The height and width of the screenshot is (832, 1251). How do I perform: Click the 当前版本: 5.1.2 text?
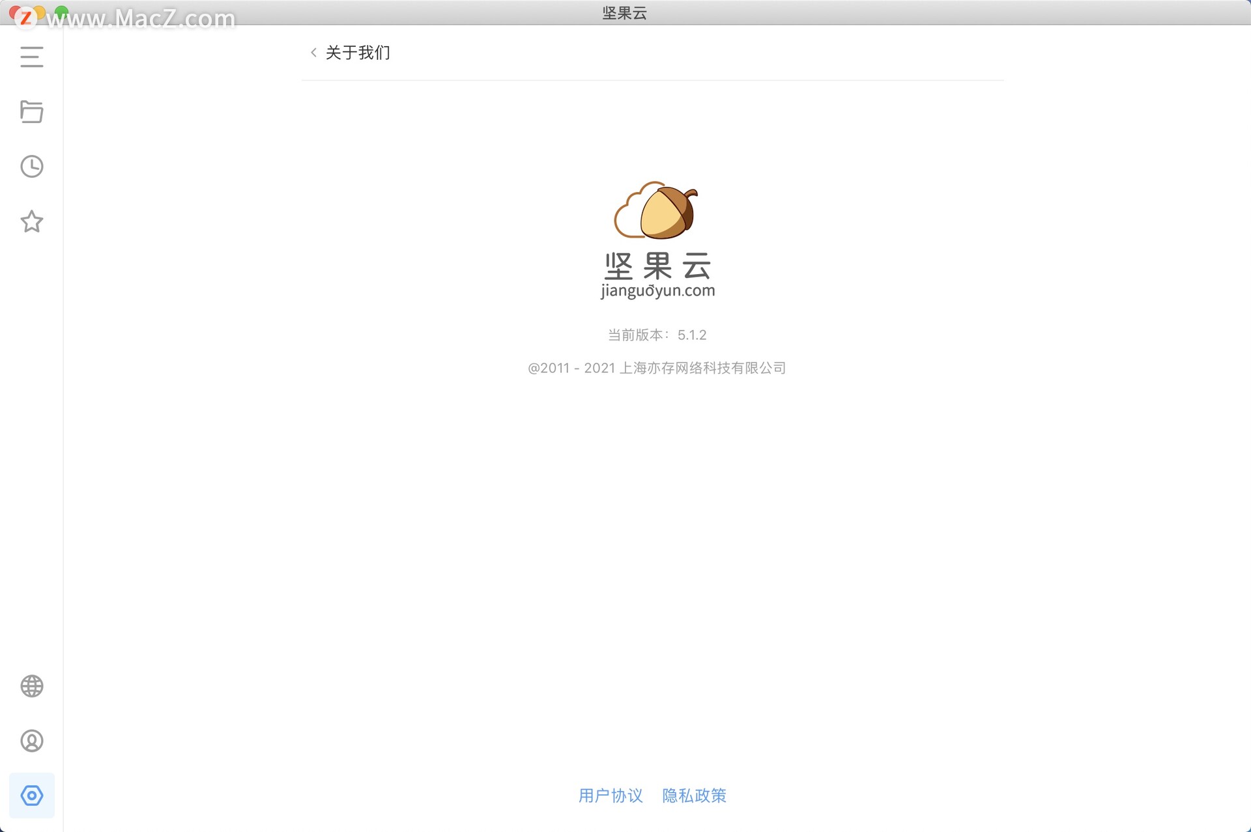tap(657, 335)
